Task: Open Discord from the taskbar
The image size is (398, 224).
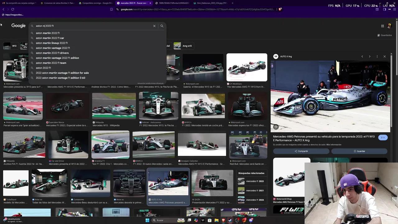Action: point(251,220)
